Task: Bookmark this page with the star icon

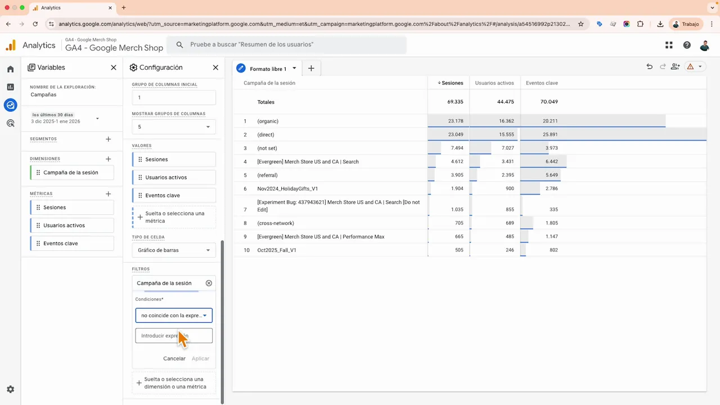Action: pos(581,24)
